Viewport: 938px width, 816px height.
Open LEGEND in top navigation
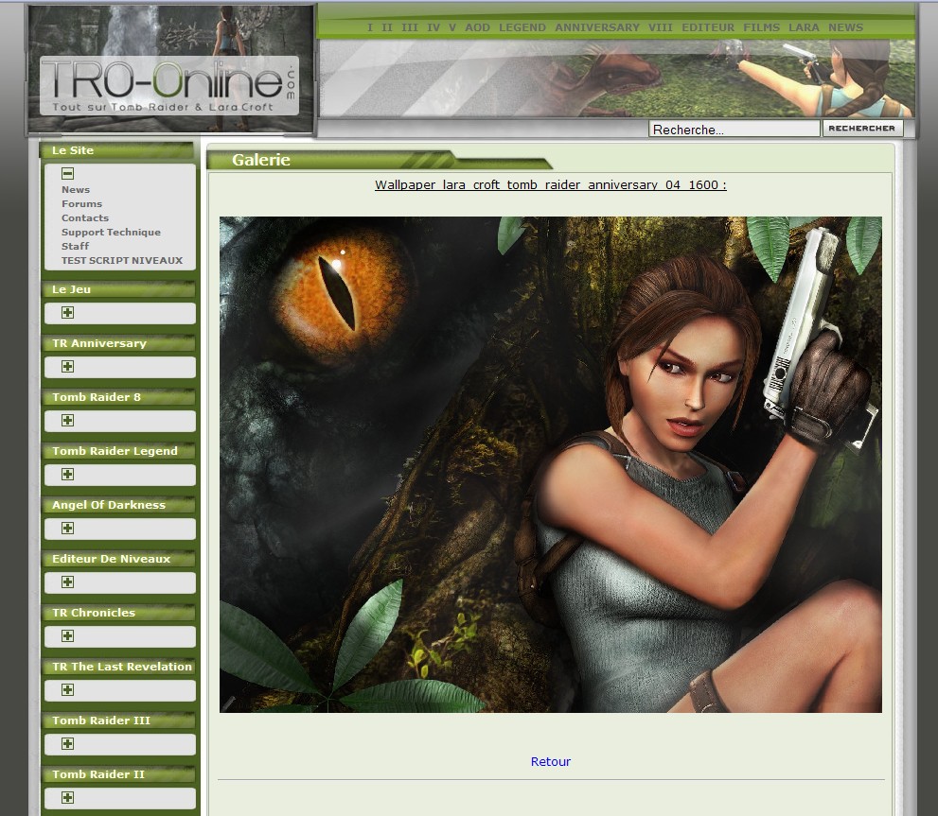point(522,27)
